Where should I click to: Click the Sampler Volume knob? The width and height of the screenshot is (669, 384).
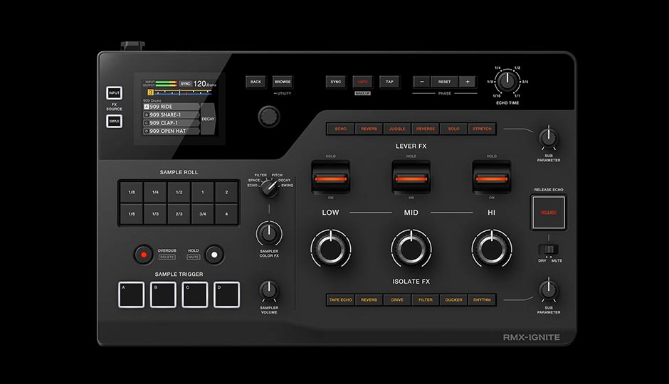click(268, 289)
